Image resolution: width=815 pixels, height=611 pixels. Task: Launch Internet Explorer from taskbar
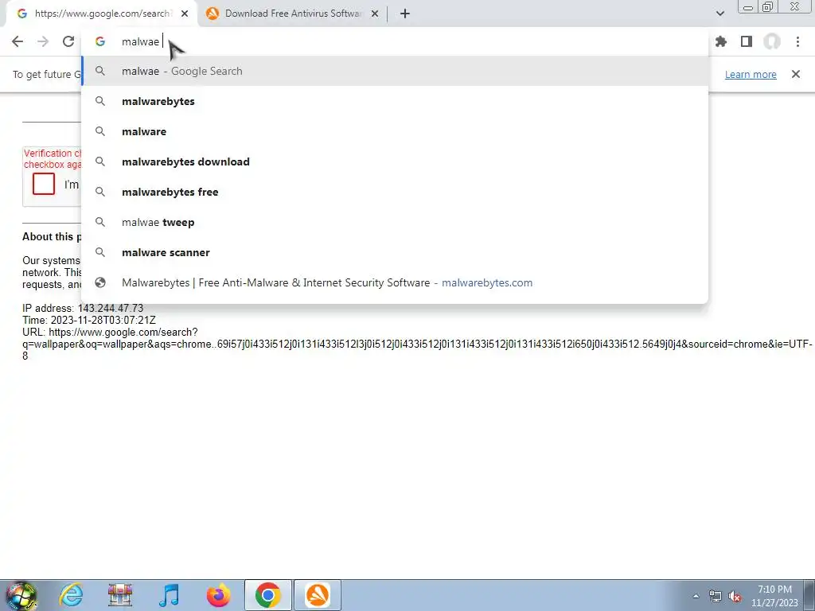[x=71, y=595]
